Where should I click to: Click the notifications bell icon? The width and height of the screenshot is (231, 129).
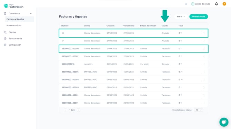216,4
